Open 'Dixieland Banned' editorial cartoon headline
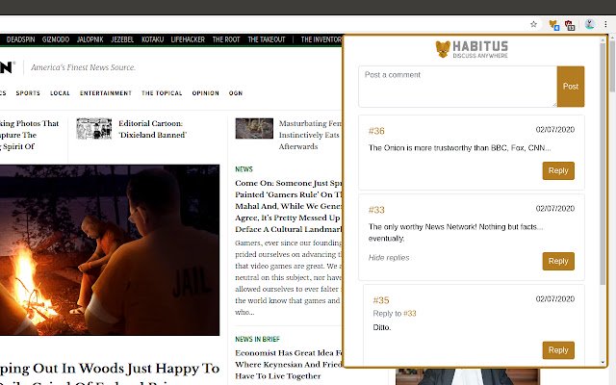This screenshot has width=616, height=385. pyautogui.click(x=152, y=129)
